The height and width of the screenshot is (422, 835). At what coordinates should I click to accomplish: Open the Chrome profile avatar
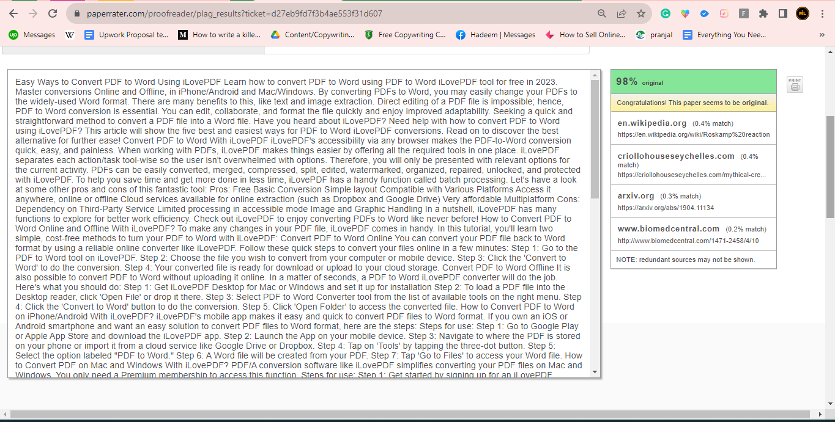[x=803, y=13]
